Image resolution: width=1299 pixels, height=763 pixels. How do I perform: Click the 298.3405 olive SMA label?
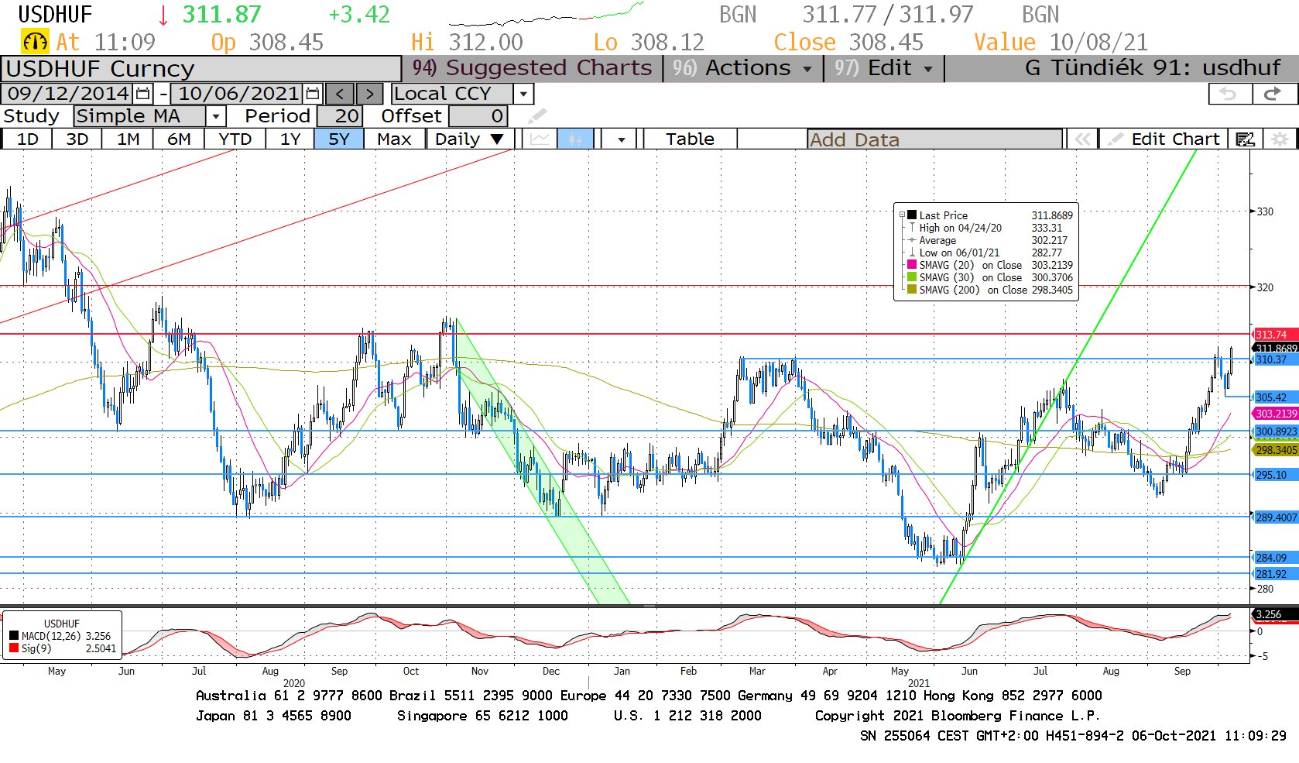(x=1276, y=449)
